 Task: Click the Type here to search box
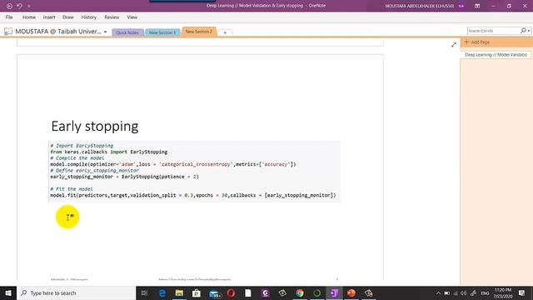[x=77, y=292]
